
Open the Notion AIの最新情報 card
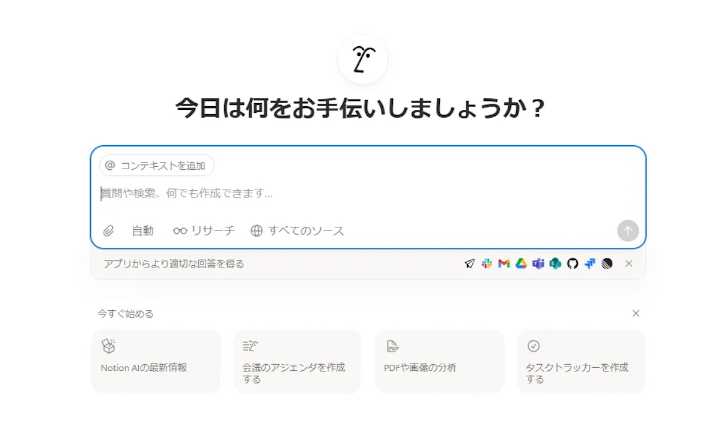(x=156, y=361)
